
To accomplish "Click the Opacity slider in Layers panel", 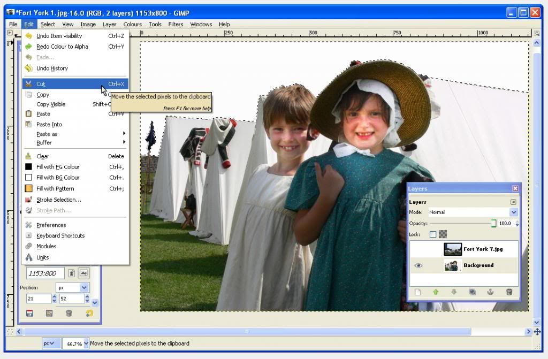I will 463,223.
